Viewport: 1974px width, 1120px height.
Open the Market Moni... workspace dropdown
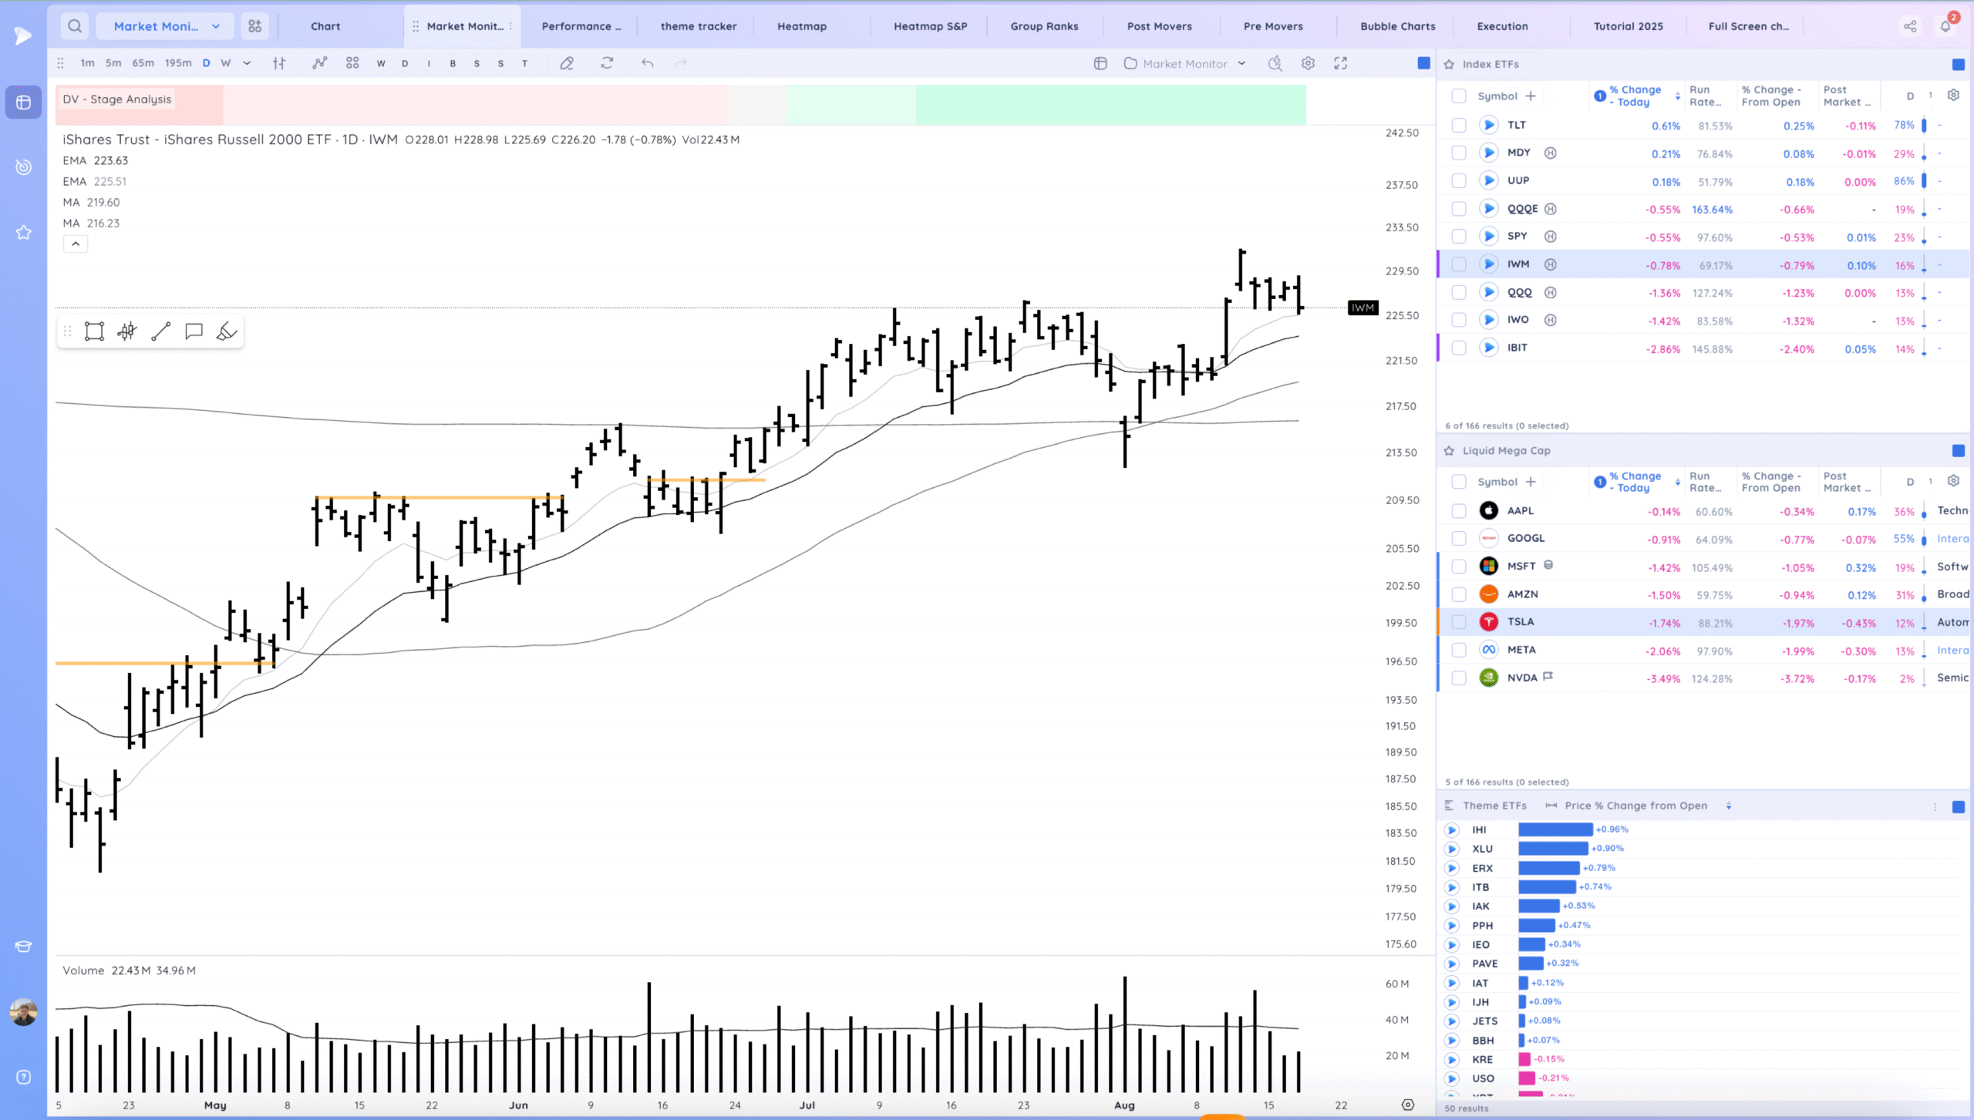tap(167, 26)
